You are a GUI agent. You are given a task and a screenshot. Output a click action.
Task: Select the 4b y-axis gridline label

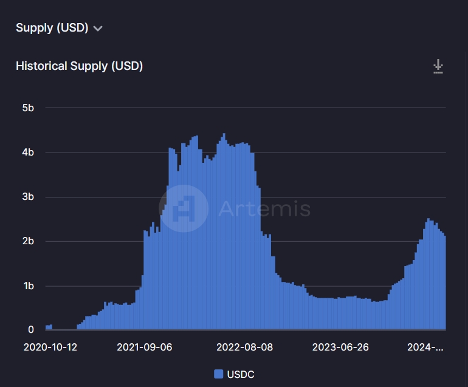28,152
